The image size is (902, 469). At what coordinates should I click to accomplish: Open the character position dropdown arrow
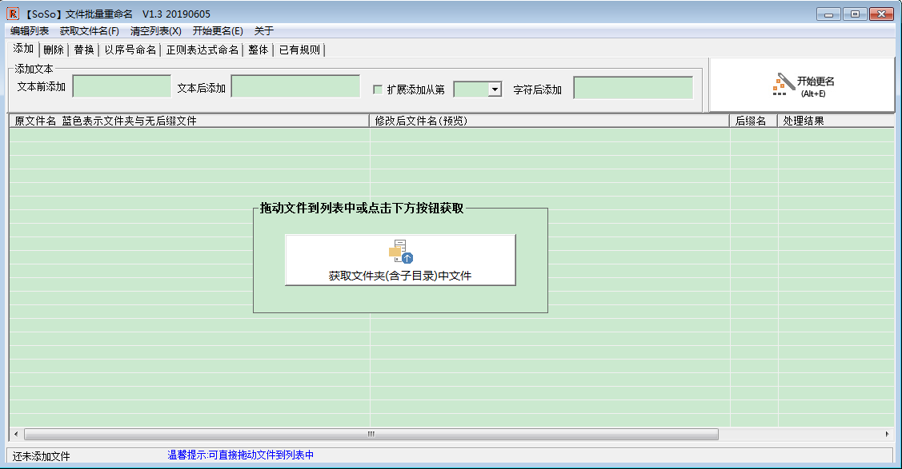click(x=495, y=89)
